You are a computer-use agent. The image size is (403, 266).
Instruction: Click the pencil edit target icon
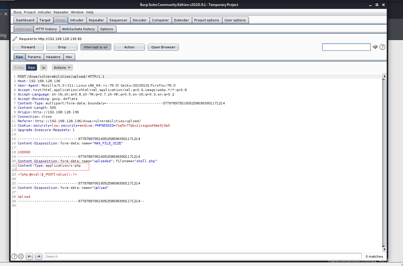15,39
